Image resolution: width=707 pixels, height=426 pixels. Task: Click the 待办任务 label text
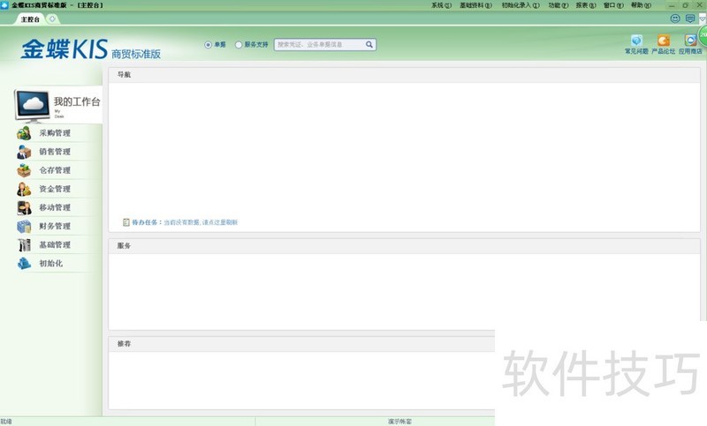tap(146, 222)
